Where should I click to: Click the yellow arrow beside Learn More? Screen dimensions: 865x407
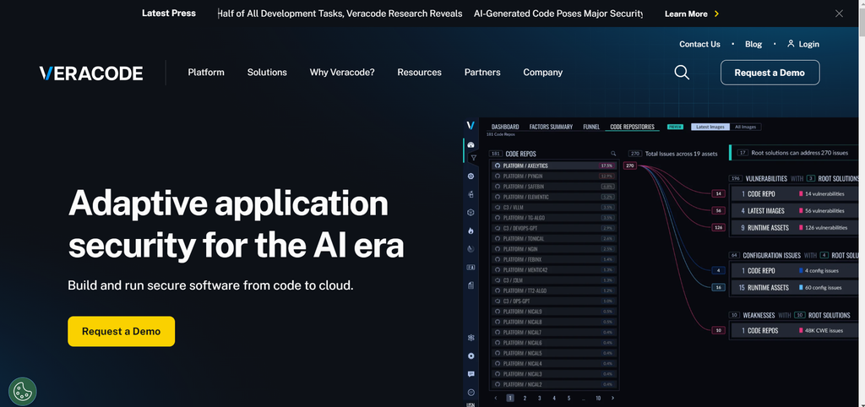click(716, 14)
